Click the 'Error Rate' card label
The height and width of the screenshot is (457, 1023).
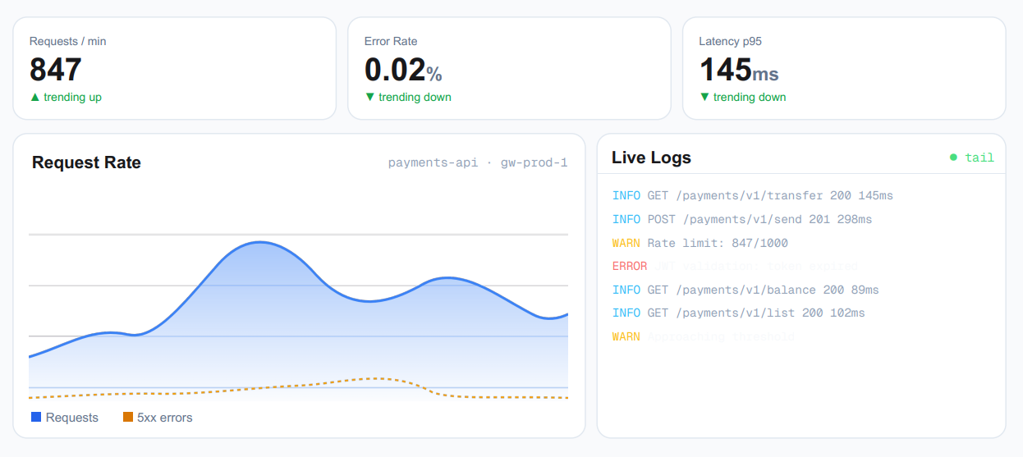tap(391, 41)
